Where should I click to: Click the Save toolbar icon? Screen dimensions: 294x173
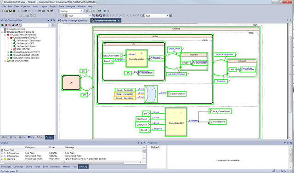tap(10, 11)
